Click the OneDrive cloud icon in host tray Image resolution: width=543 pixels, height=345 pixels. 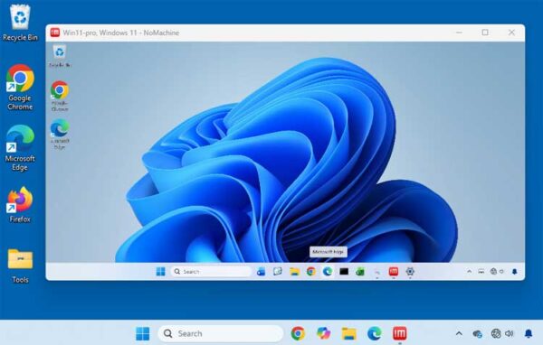click(x=478, y=333)
